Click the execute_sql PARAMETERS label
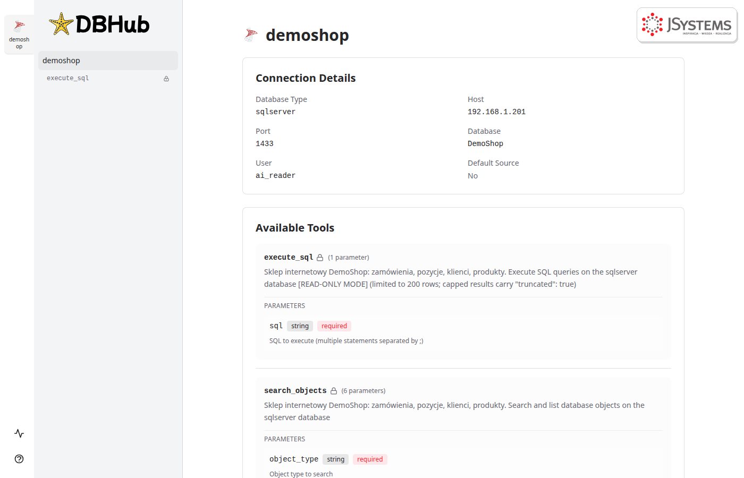The height and width of the screenshot is (478, 744). click(x=285, y=306)
